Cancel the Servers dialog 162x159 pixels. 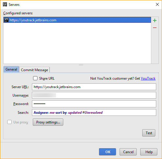pyautogui.click(x=128, y=152)
